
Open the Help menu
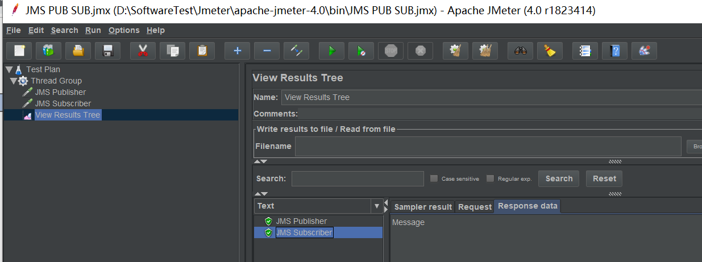coord(155,30)
